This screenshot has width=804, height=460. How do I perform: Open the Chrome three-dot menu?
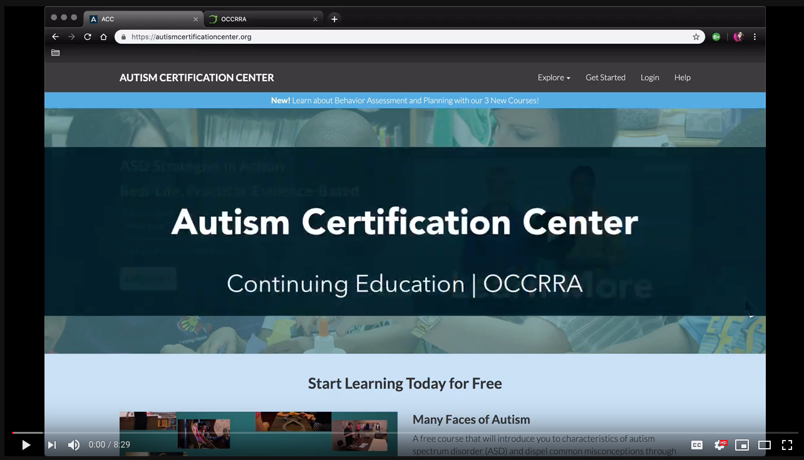click(755, 37)
